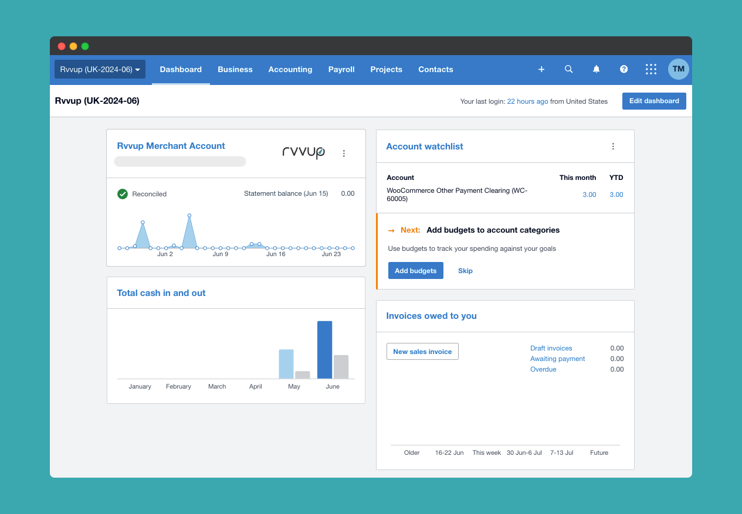Open the Awaiting payment link

click(x=557, y=359)
